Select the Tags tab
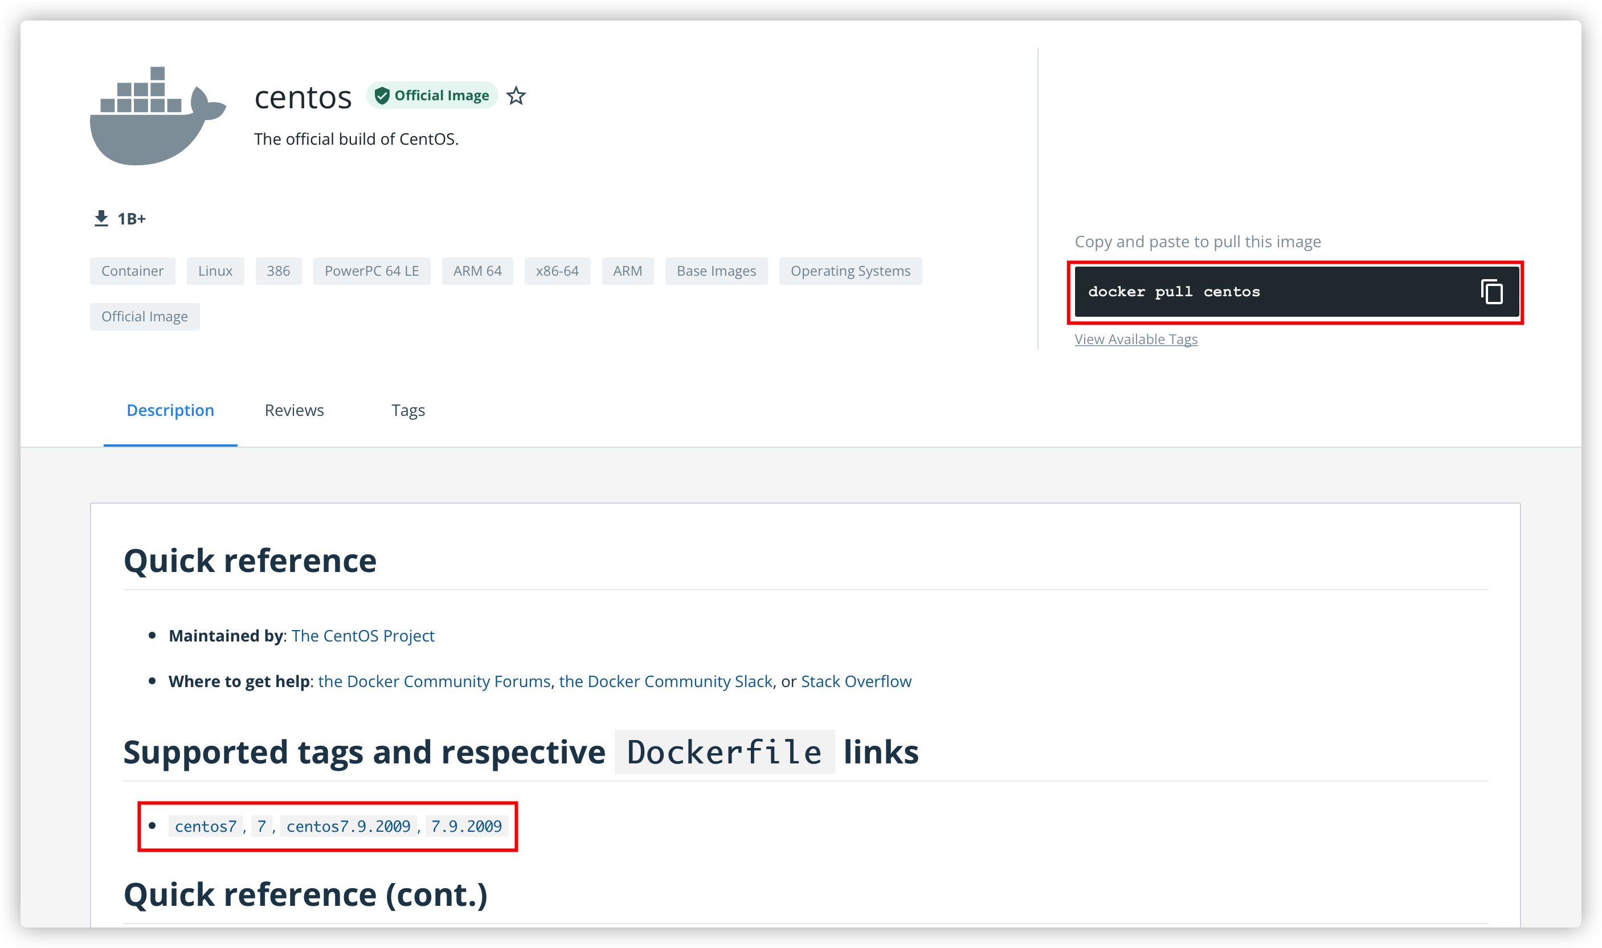This screenshot has width=1602, height=948. pyautogui.click(x=407, y=410)
